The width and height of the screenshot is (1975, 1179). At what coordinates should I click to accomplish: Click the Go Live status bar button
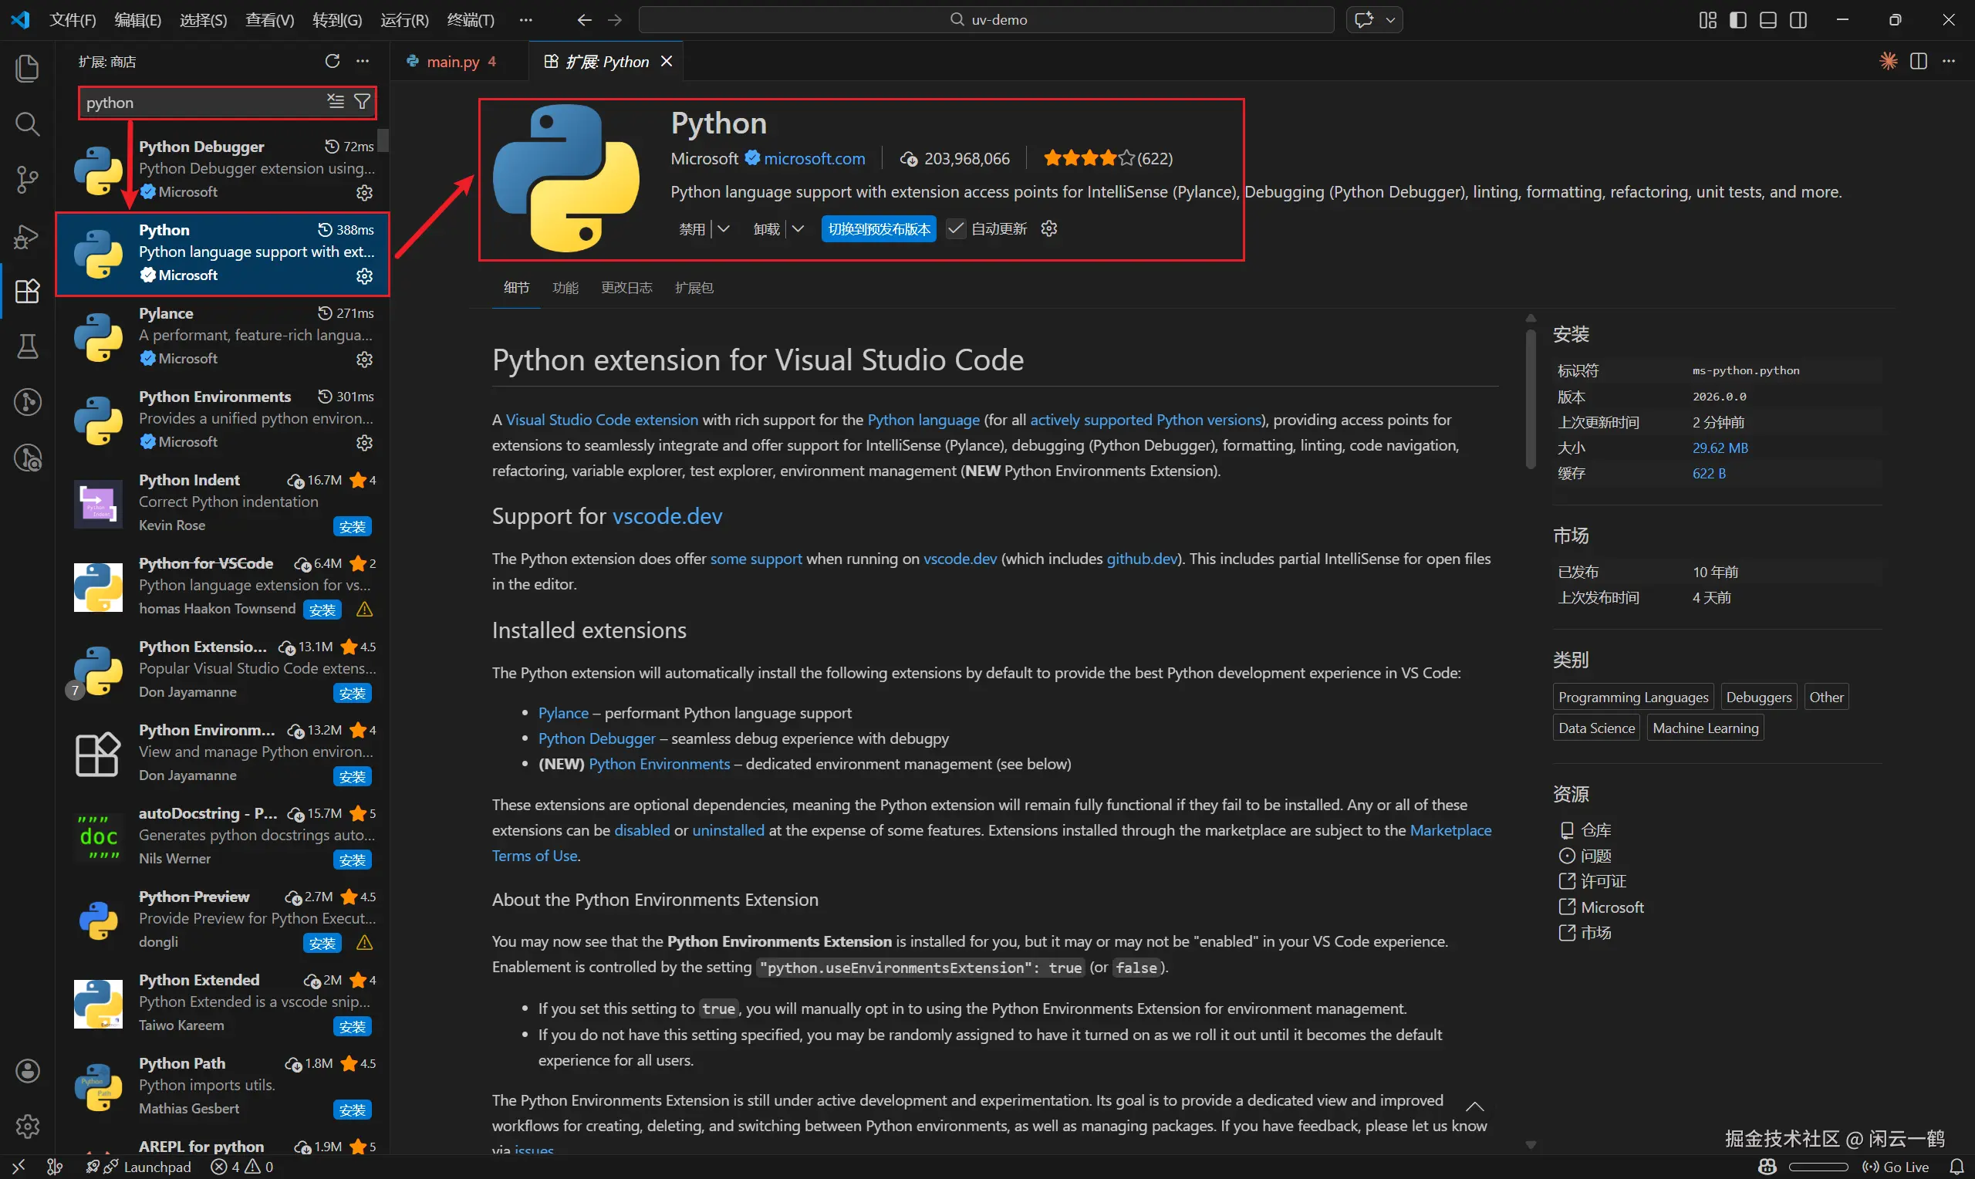[1896, 1167]
